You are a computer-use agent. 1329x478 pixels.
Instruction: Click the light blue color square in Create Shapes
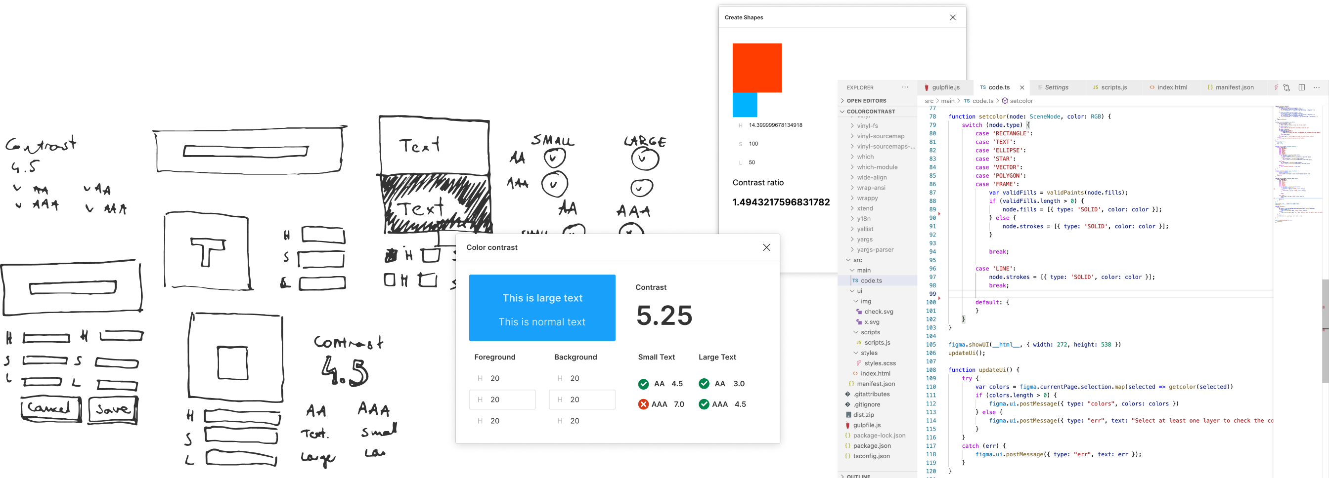(745, 105)
